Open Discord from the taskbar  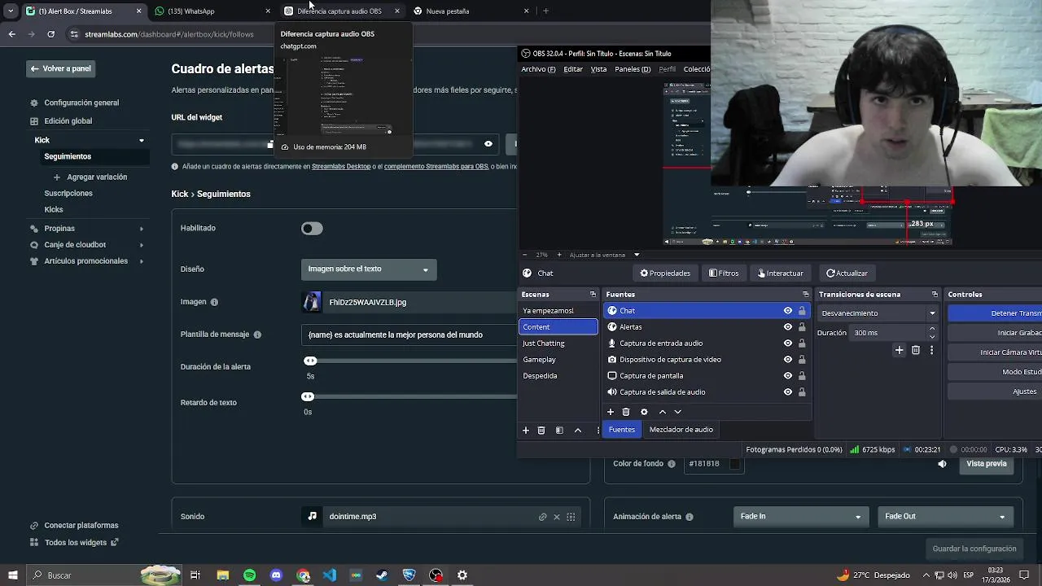pos(276,575)
